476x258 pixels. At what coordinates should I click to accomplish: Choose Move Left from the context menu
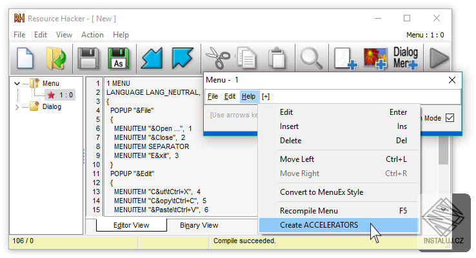(339, 159)
